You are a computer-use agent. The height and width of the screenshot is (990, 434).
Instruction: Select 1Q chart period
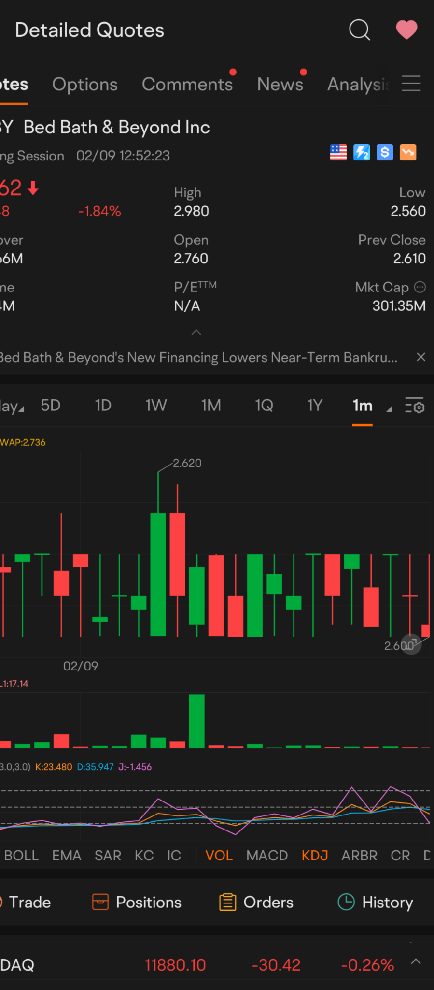264,405
